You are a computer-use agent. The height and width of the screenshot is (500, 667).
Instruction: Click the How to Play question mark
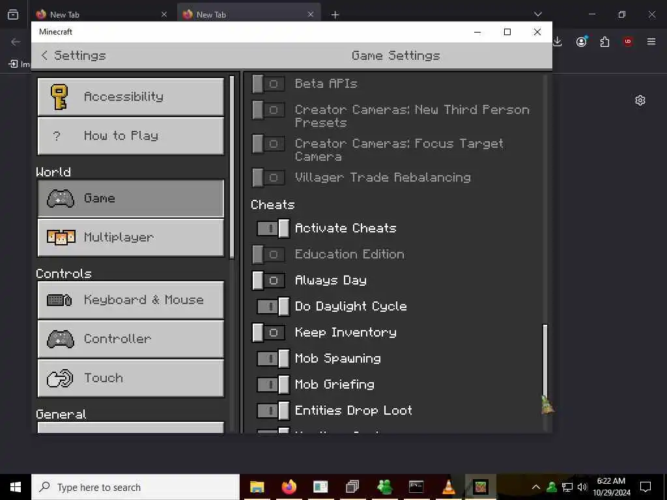coord(57,136)
